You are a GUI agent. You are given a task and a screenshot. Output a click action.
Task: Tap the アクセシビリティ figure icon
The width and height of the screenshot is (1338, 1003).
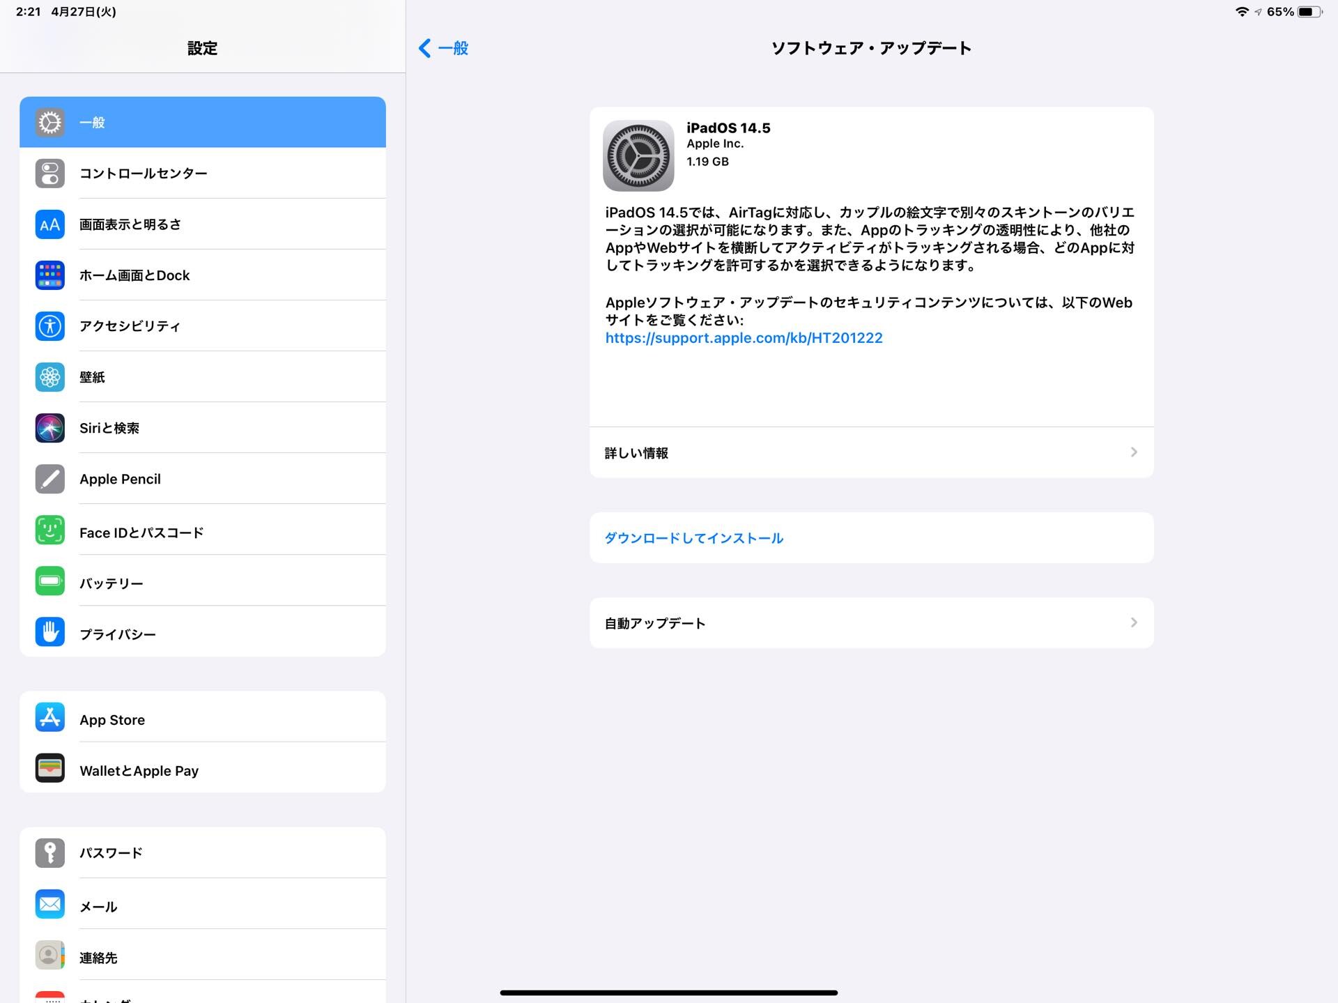(49, 326)
